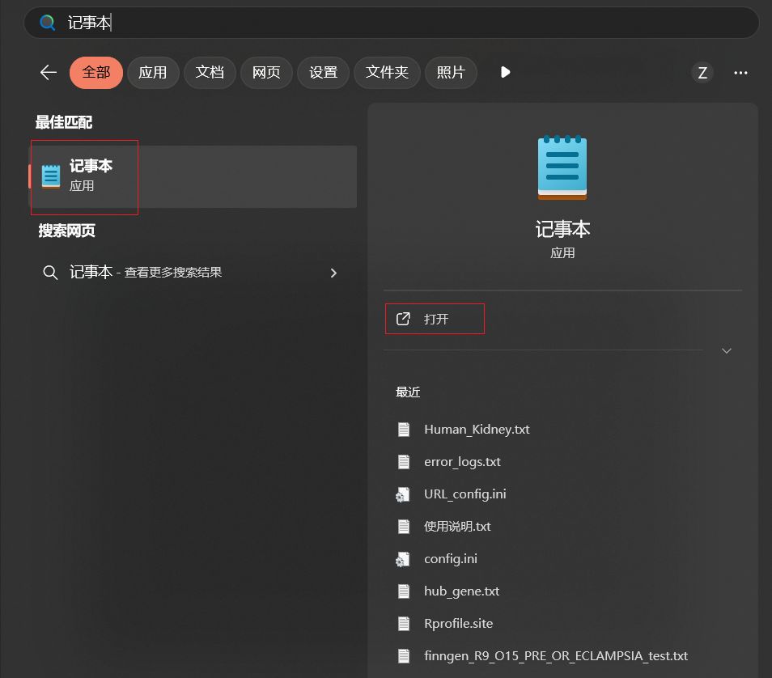Viewport: 772px width, 678px height.
Task: Click the web search magnifier icon
Action: pyautogui.click(x=50, y=273)
